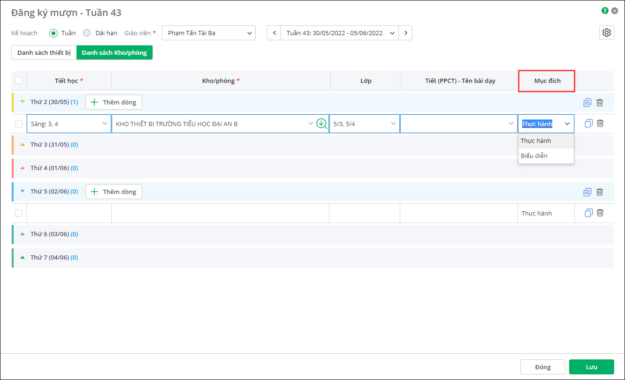Screen dimensions: 625x380
Task: Click the green search icon in Kho/phòng field
Action: tap(321, 124)
